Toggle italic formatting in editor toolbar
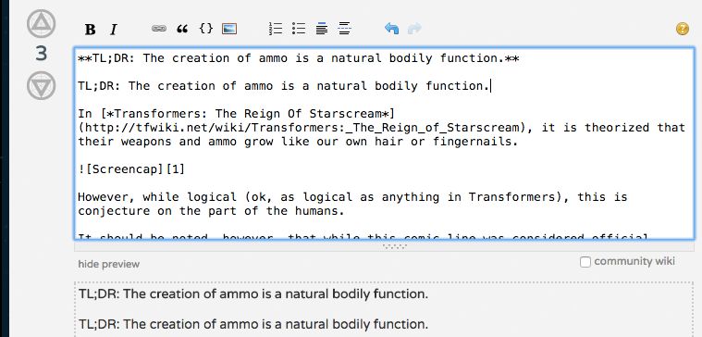Viewport: 702px width, 337px height. pos(113,30)
